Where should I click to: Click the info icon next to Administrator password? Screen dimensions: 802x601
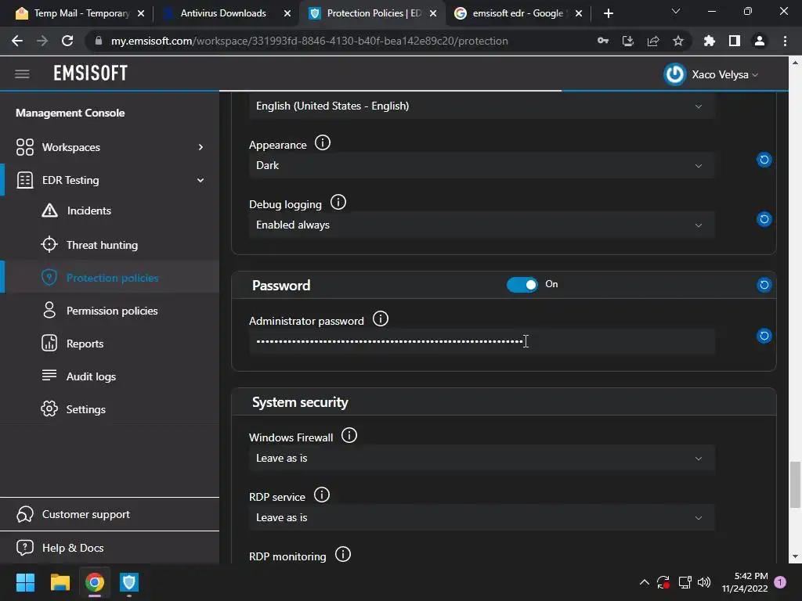pyautogui.click(x=381, y=319)
